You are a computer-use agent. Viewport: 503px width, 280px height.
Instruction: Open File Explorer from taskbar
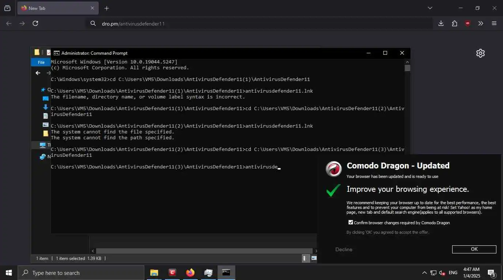[x=154, y=273]
